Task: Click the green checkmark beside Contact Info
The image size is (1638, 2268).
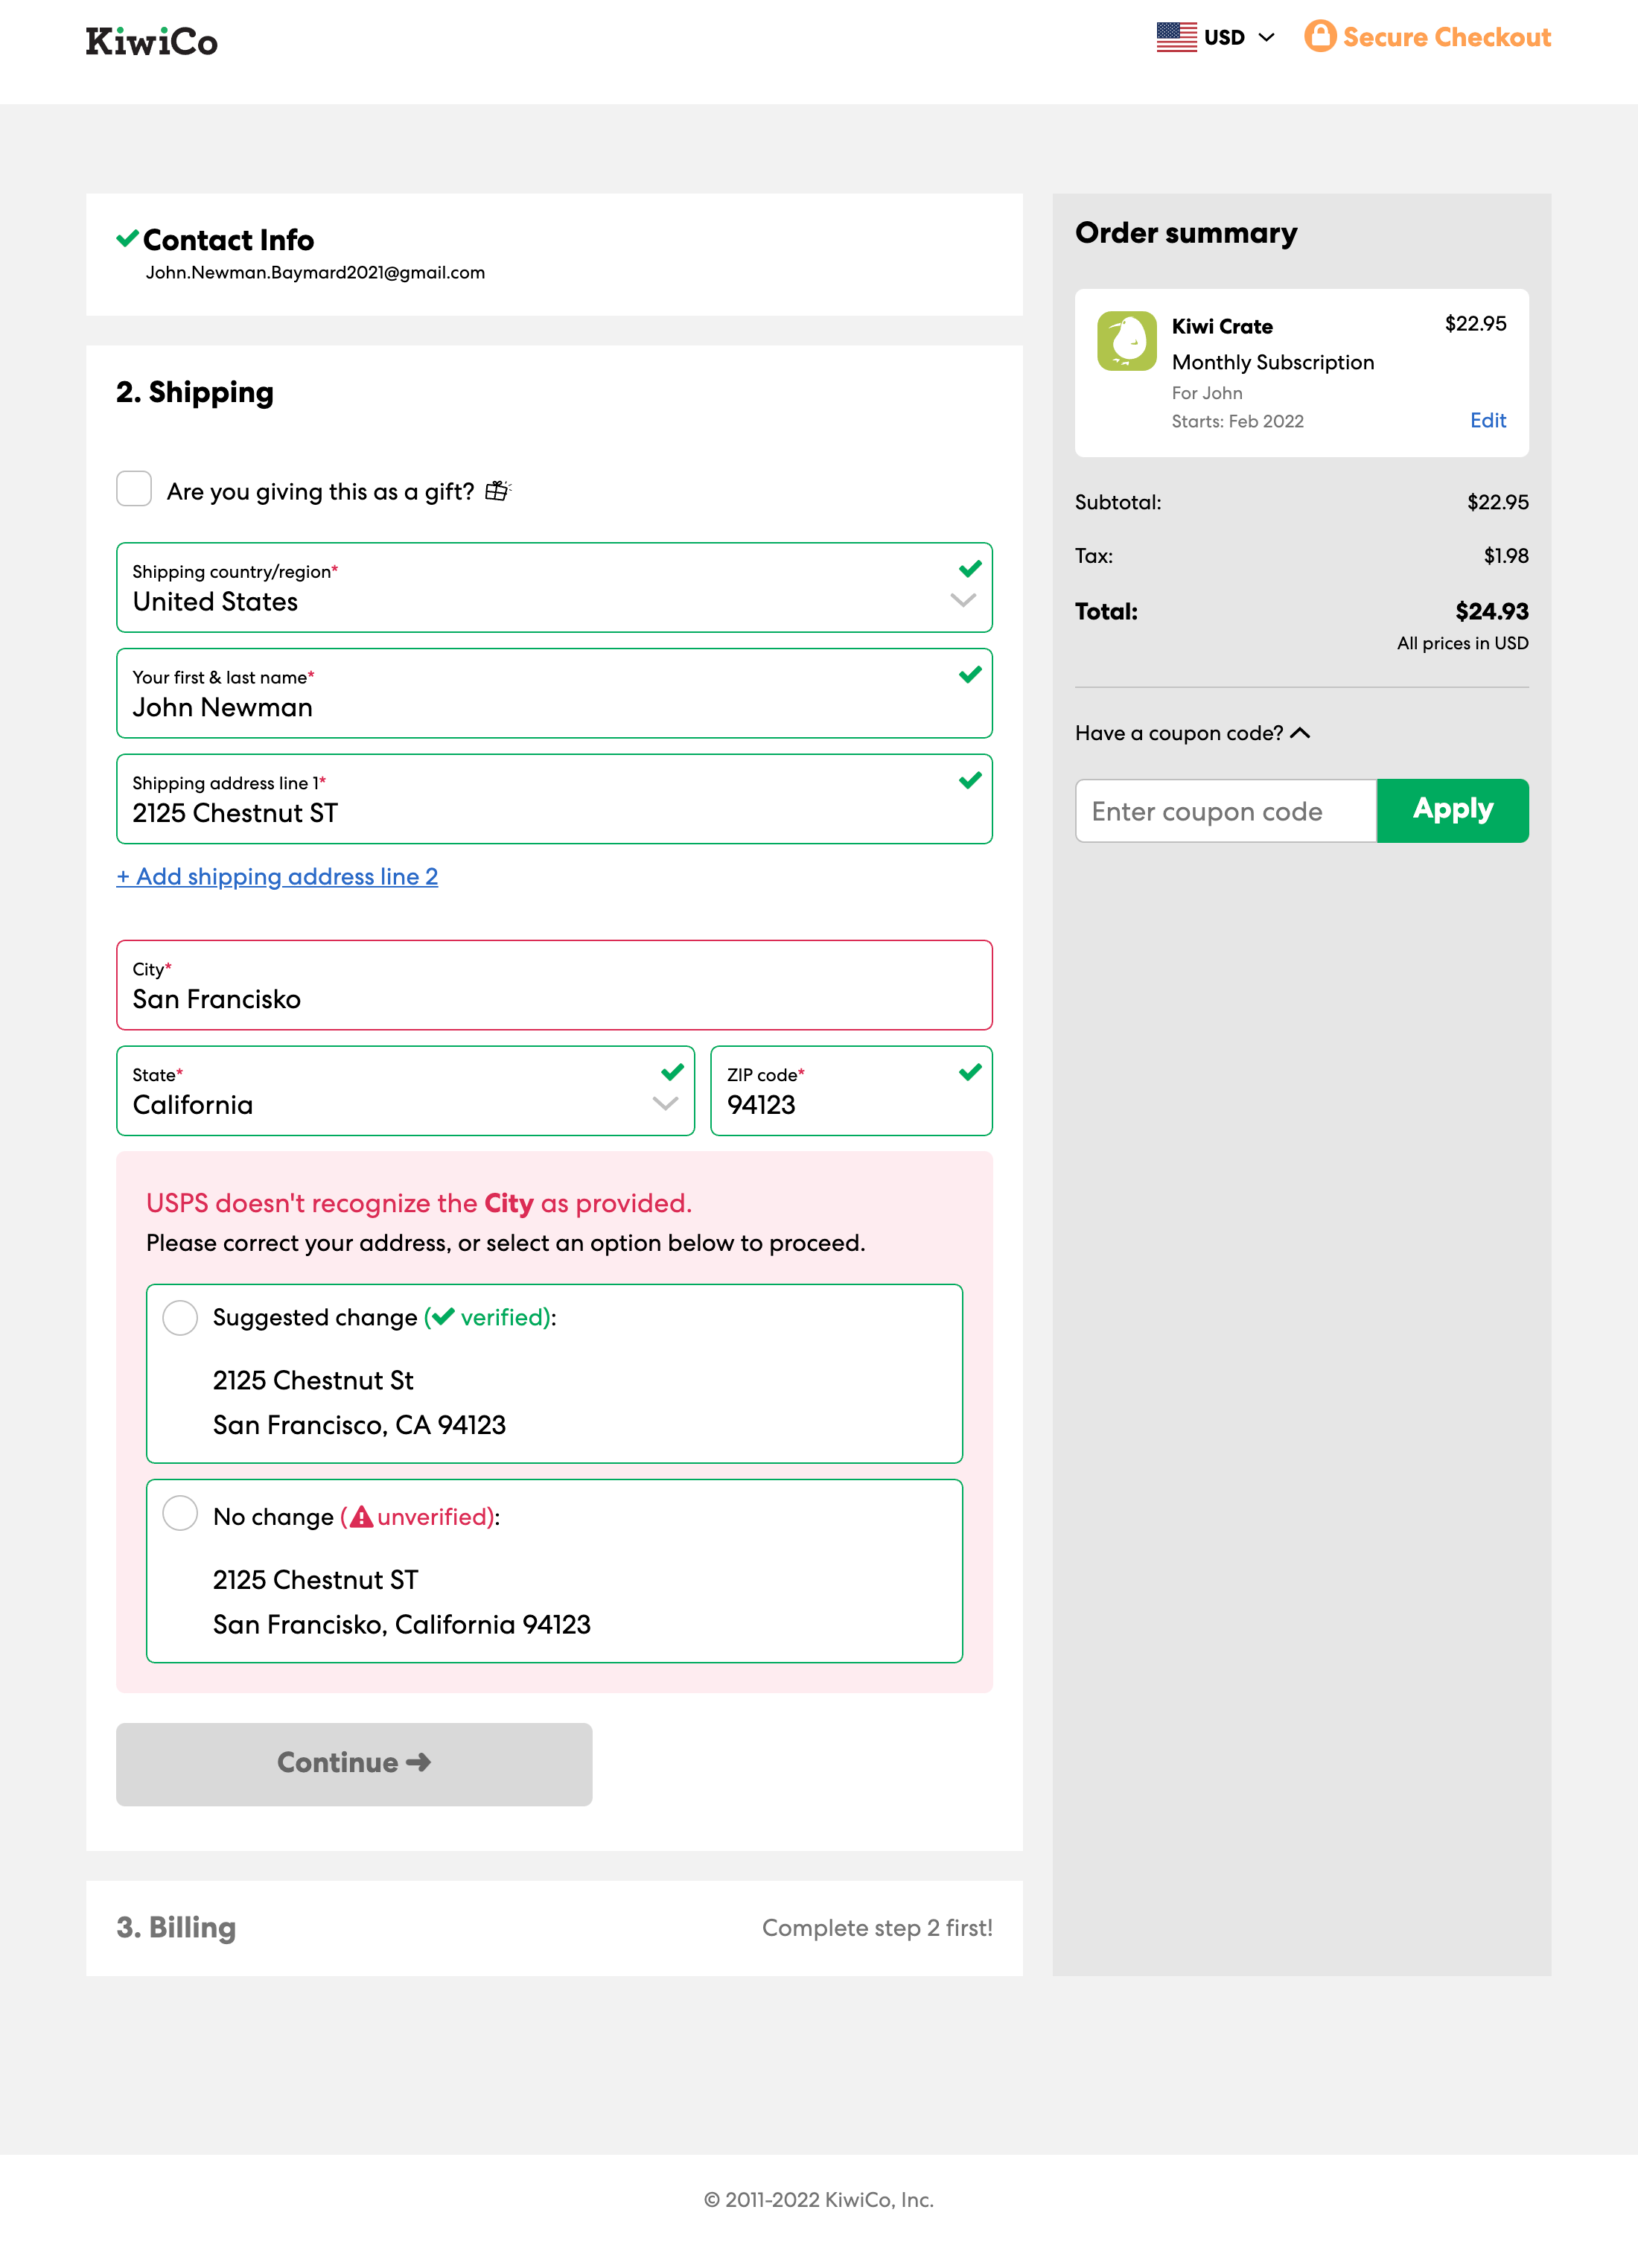Action: (x=126, y=238)
